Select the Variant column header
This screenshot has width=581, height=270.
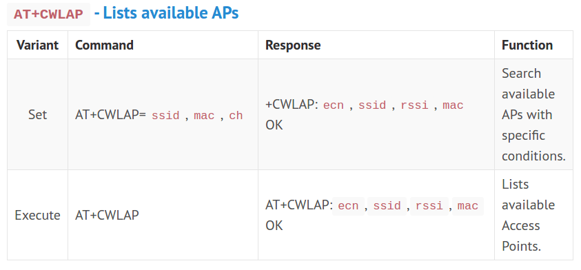click(x=37, y=45)
